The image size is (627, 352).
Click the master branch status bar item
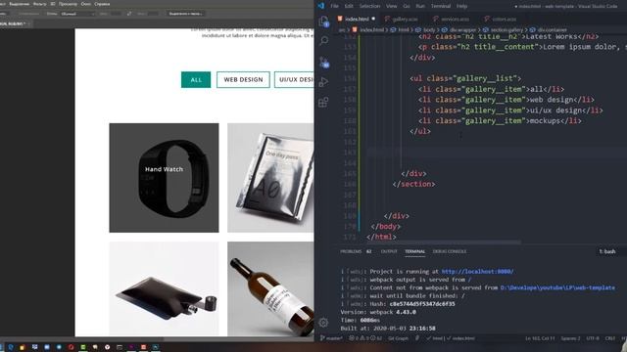point(331,338)
